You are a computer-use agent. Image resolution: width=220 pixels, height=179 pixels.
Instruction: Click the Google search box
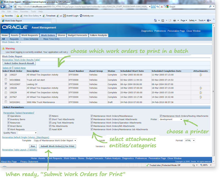click(188, 7)
